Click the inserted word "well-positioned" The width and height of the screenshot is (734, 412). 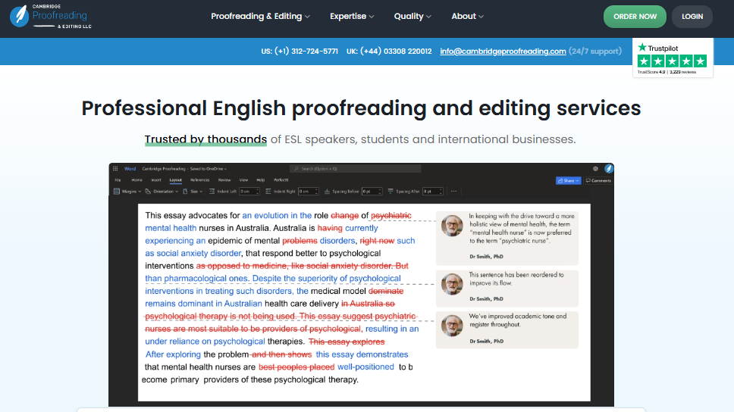[x=365, y=367]
